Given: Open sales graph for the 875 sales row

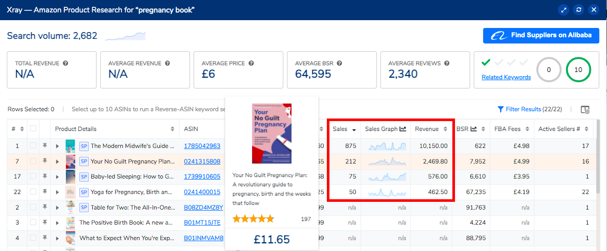Looking at the screenshot, I should pos(387,146).
